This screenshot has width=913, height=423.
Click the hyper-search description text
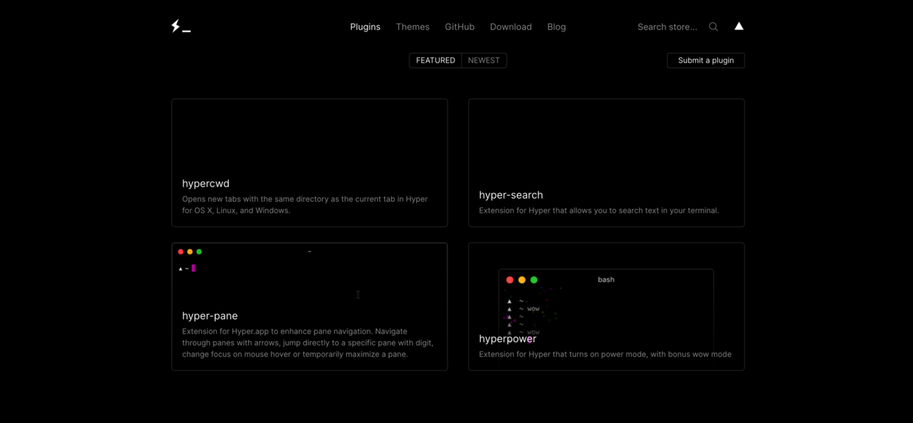(x=599, y=210)
